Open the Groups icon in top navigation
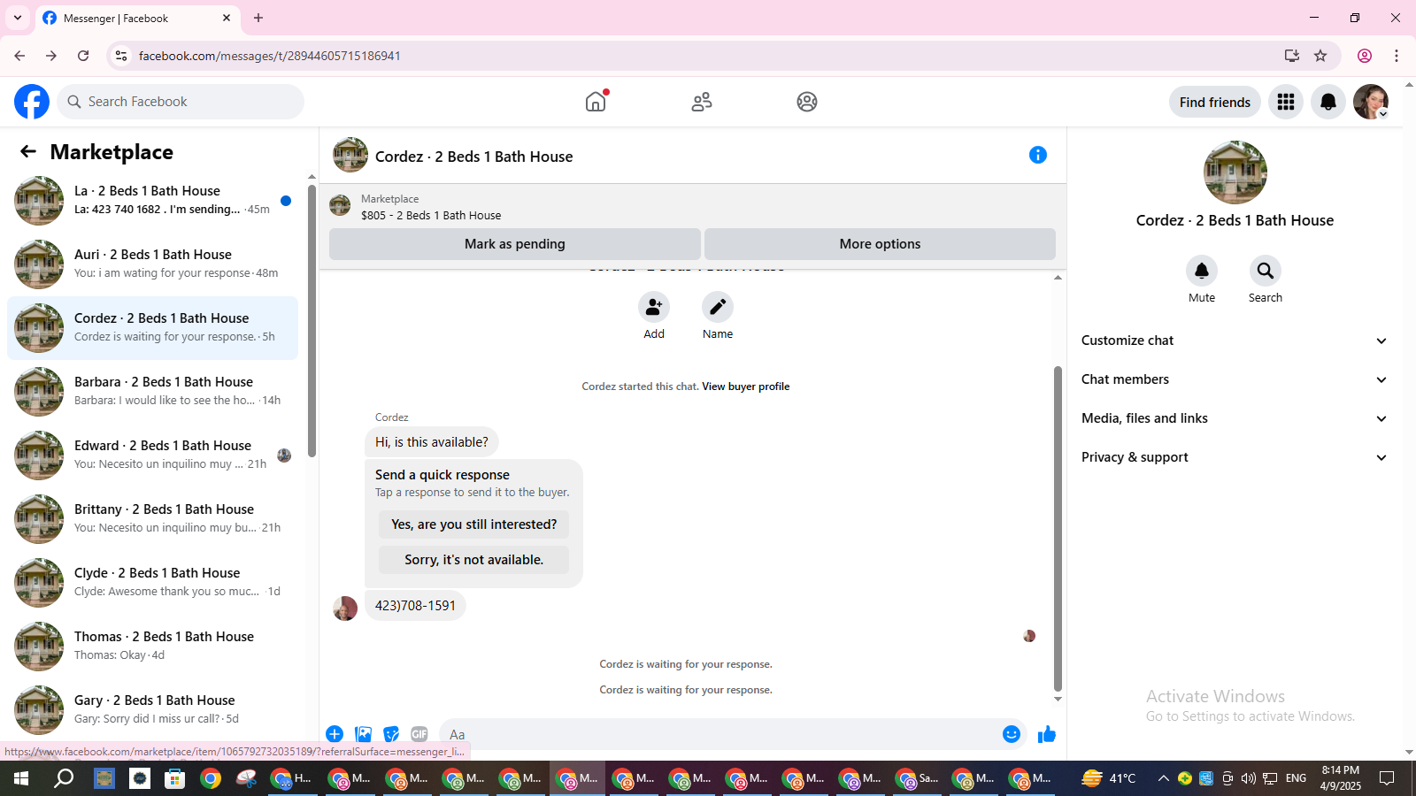Viewport: 1416px width, 796px height. 807,102
